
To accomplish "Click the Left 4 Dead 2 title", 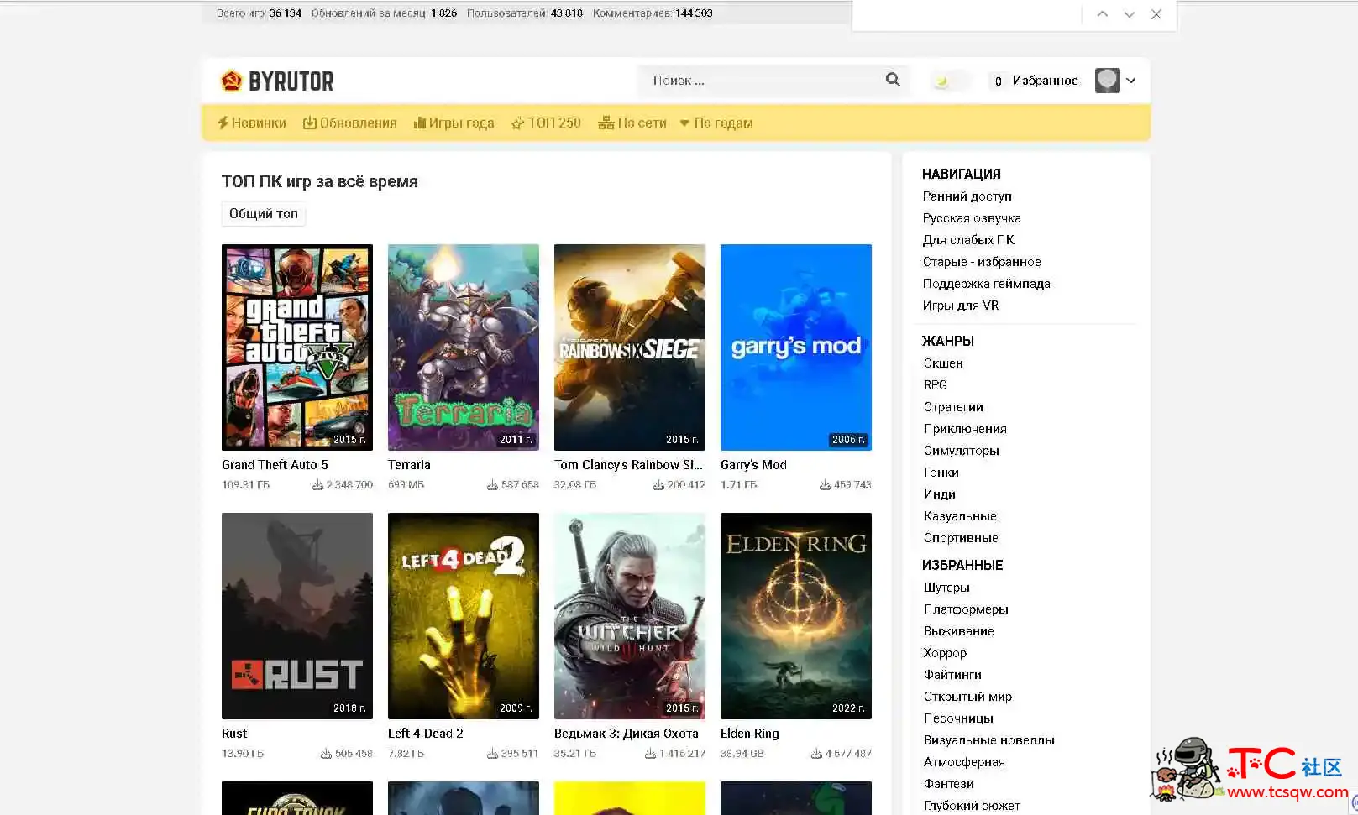I will pyautogui.click(x=426, y=734).
